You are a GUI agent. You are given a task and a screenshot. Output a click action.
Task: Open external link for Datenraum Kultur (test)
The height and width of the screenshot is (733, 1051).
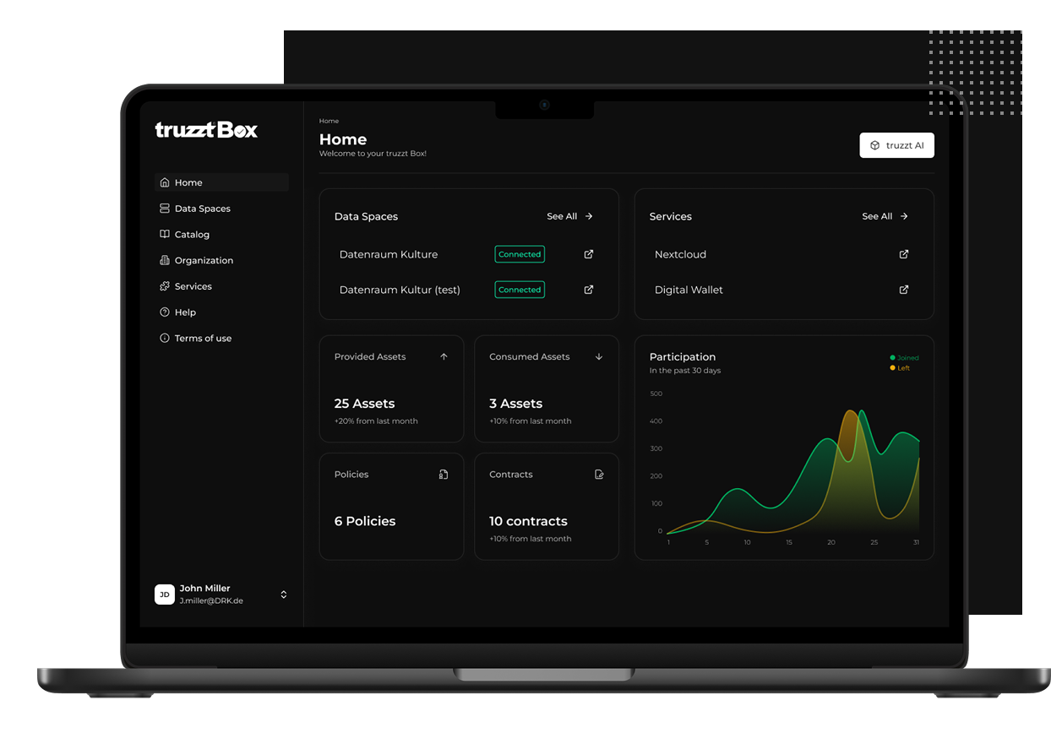click(589, 290)
